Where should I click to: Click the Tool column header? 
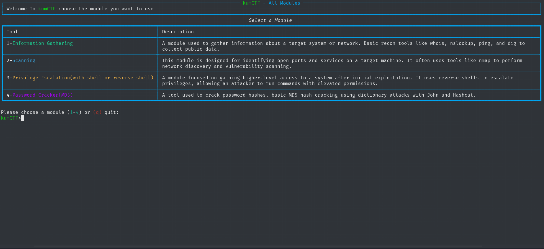(12, 32)
